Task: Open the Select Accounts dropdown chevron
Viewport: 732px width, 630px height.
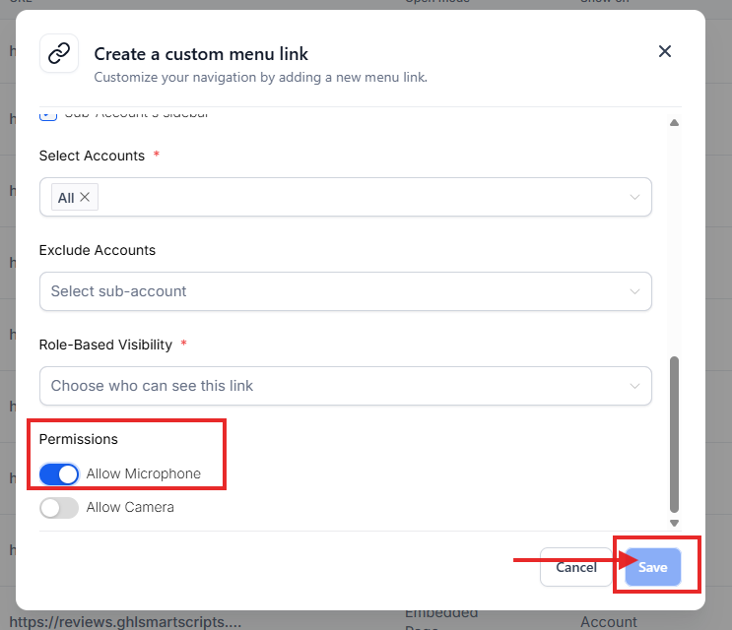Action: (634, 197)
